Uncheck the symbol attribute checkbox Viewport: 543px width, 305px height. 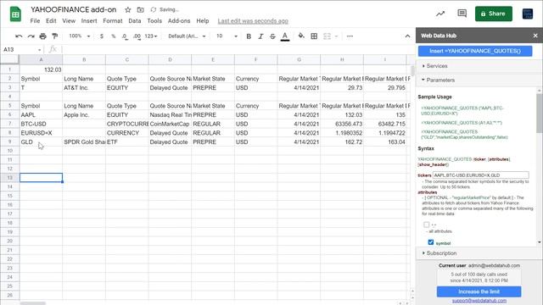430,242
